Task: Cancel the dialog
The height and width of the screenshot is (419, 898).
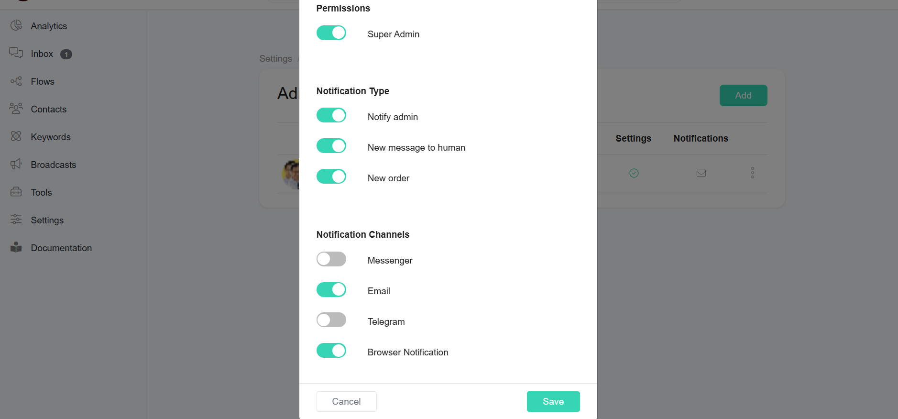Action: pyautogui.click(x=347, y=401)
